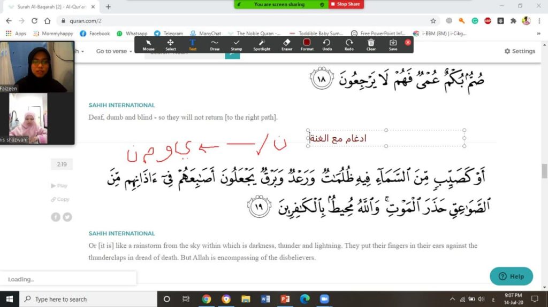Show hidden system tray icons
The image size is (548, 307).
pos(453,299)
